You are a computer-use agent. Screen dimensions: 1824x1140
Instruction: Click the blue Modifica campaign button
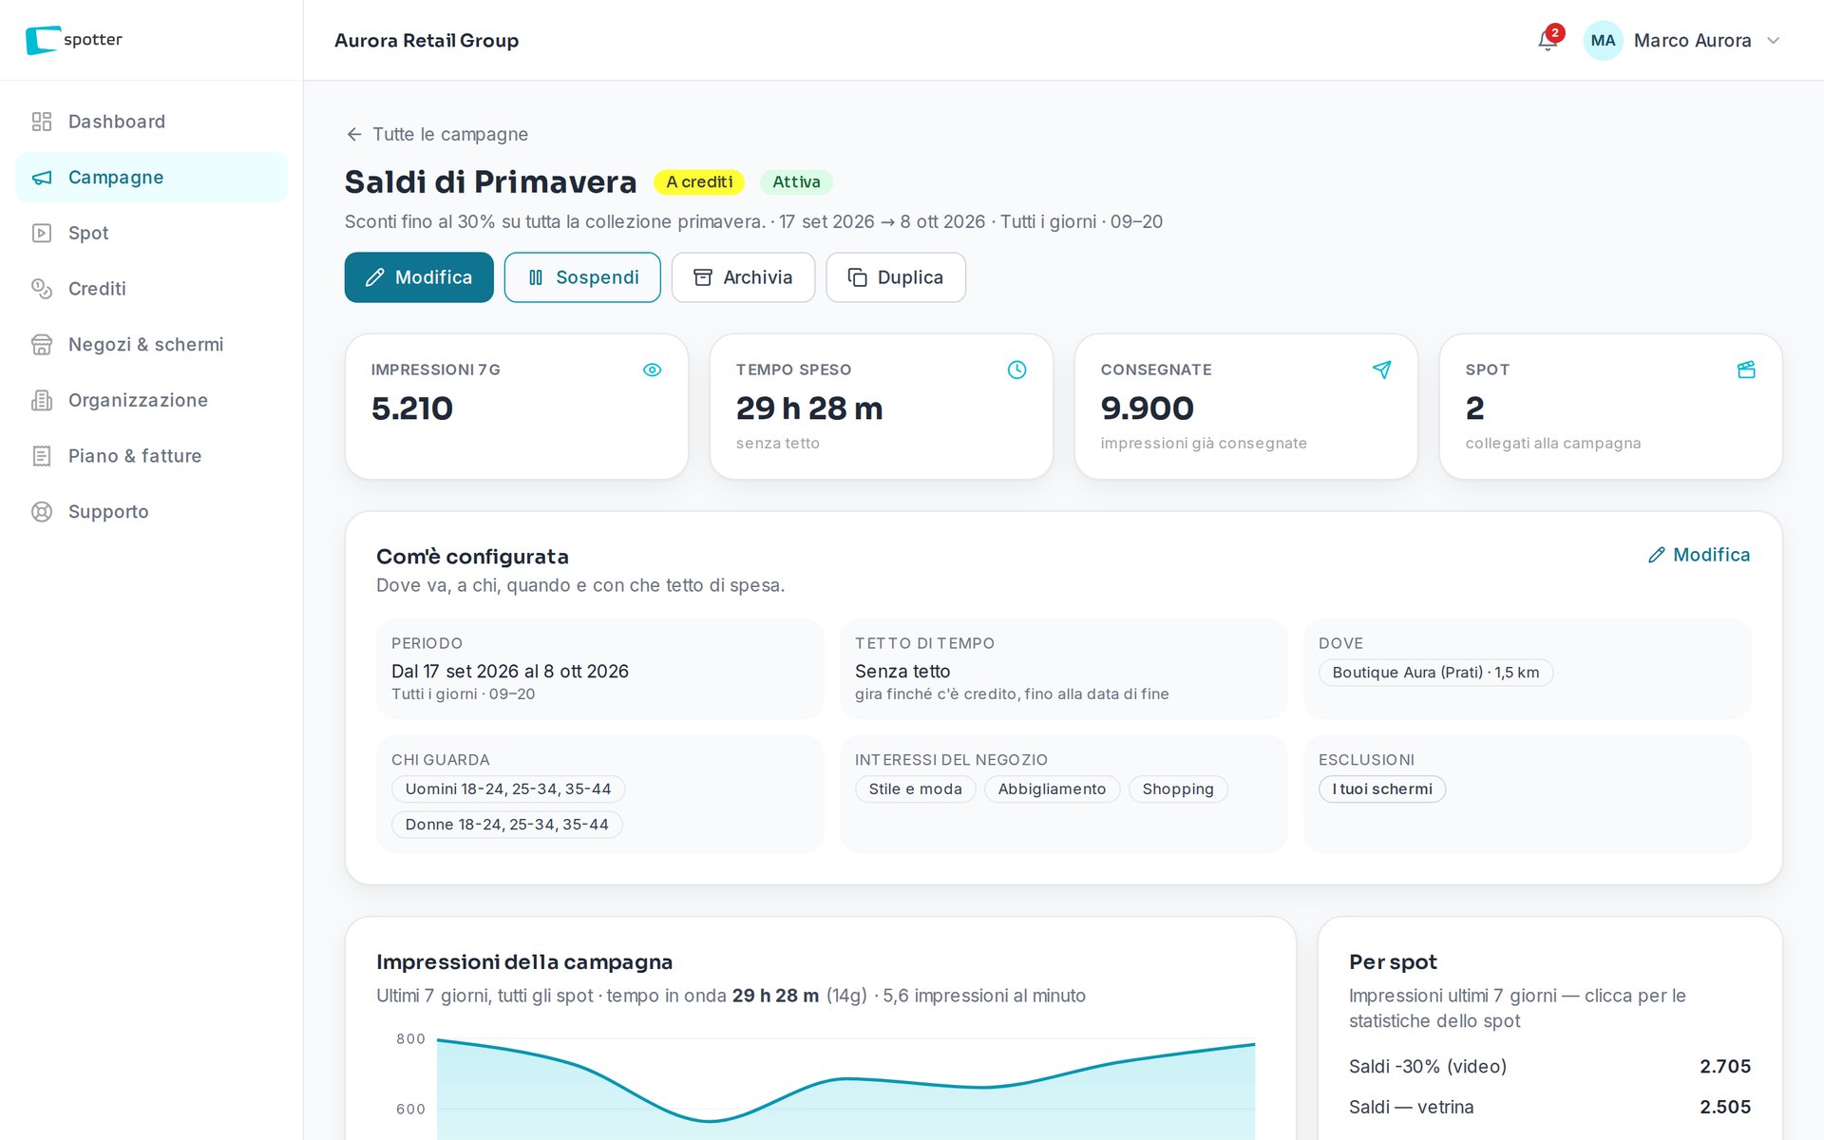(x=419, y=277)
